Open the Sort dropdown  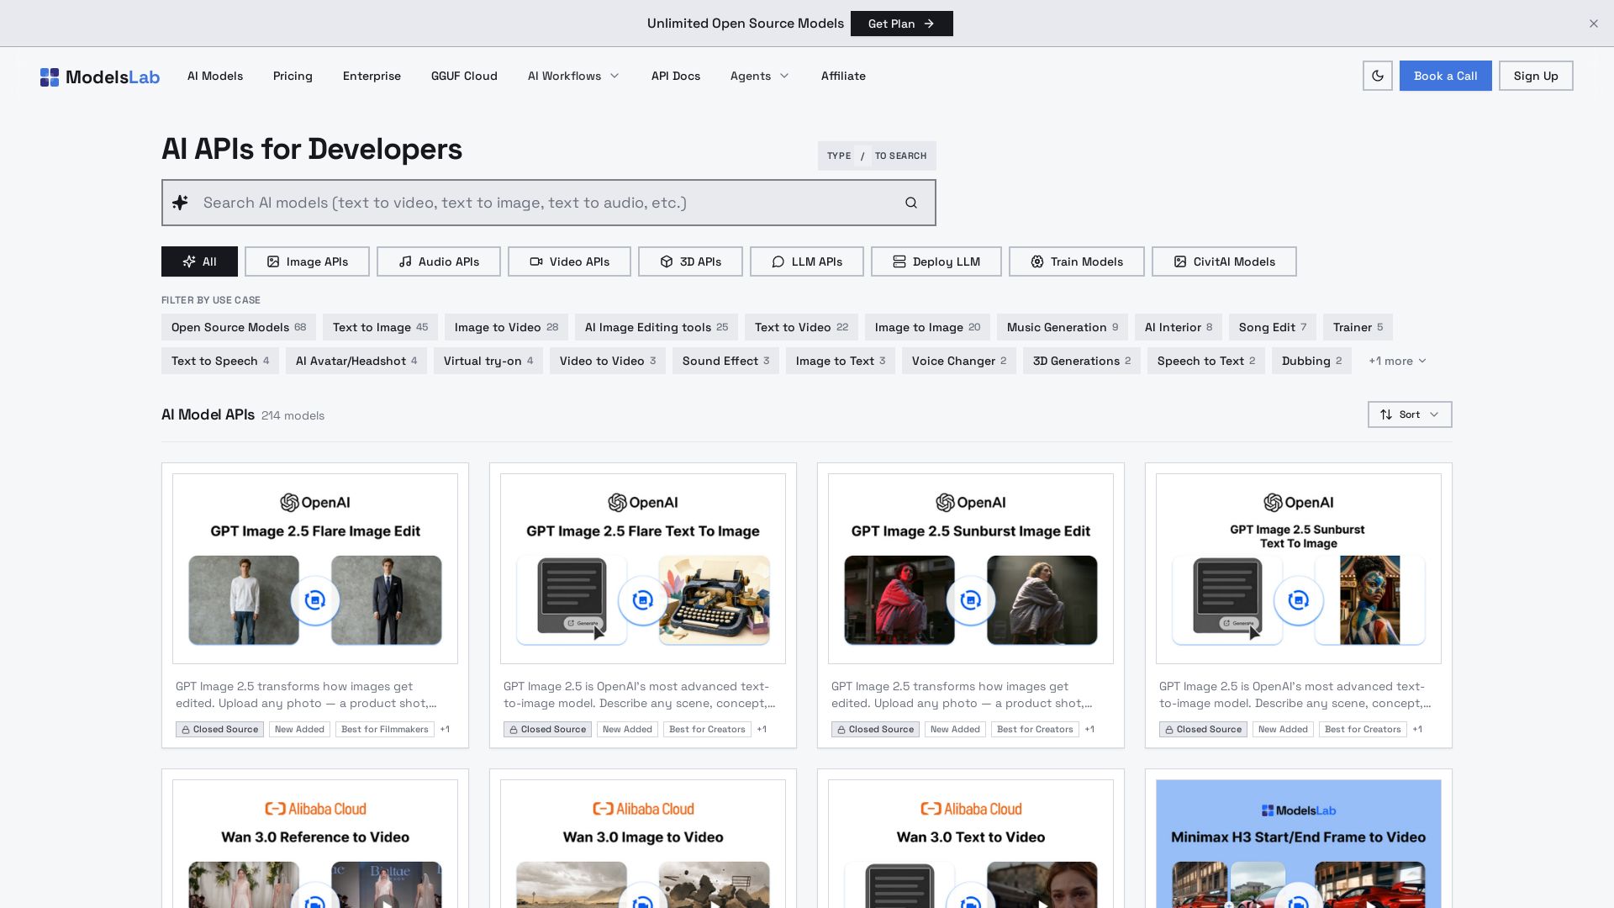click(x=1410, y=414)
